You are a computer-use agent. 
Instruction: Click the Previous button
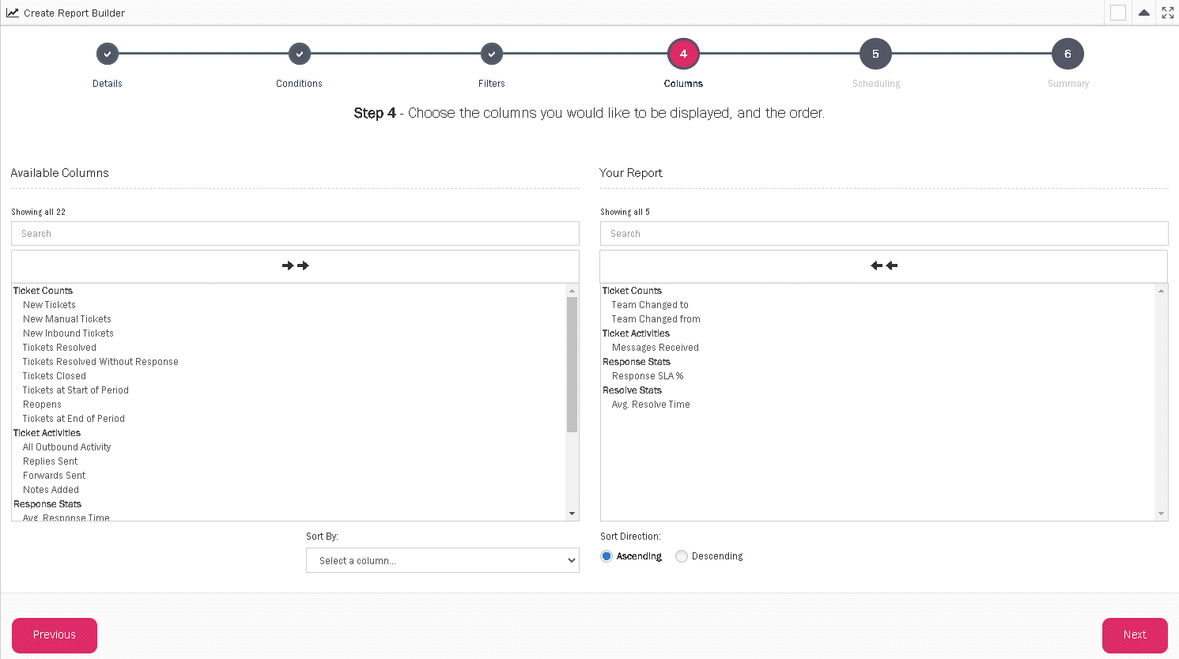55,635
